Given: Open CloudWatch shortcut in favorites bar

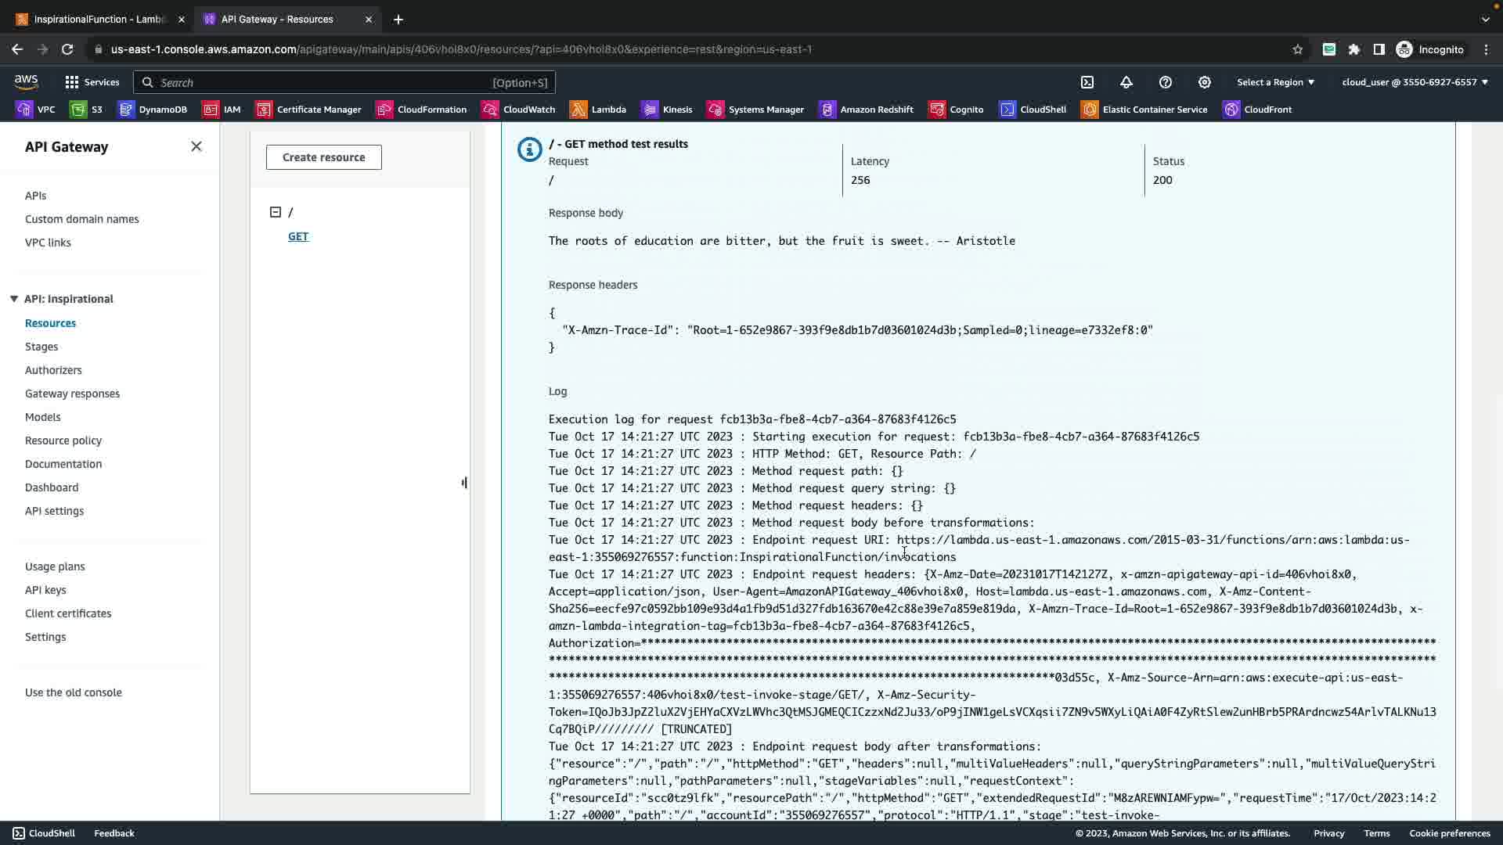Looking at the screenshot, I should click(519, 110).
